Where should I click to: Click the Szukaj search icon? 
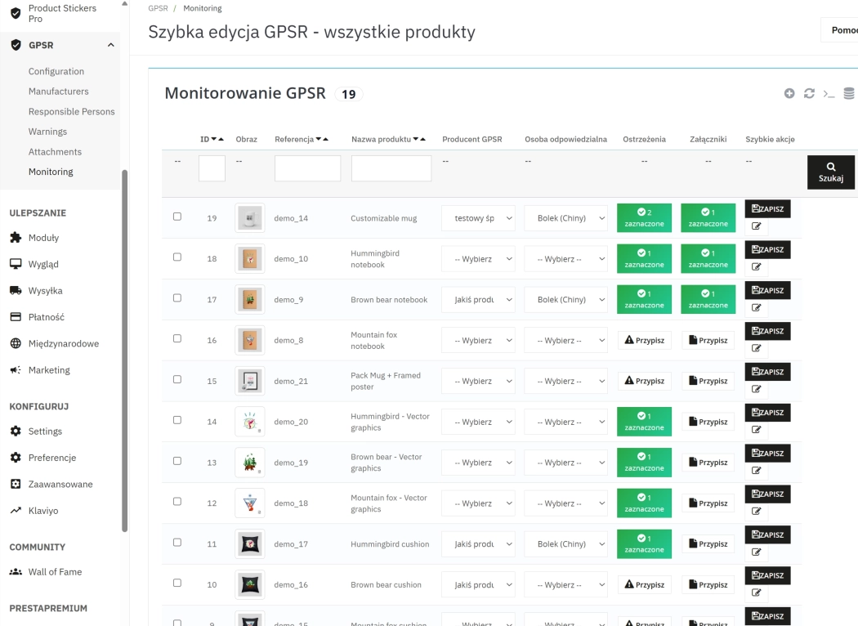[831, 168]
